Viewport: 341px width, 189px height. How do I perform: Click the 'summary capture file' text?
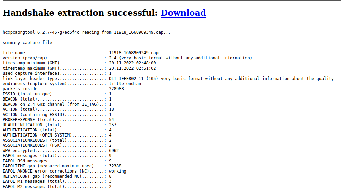pos(27,43)
